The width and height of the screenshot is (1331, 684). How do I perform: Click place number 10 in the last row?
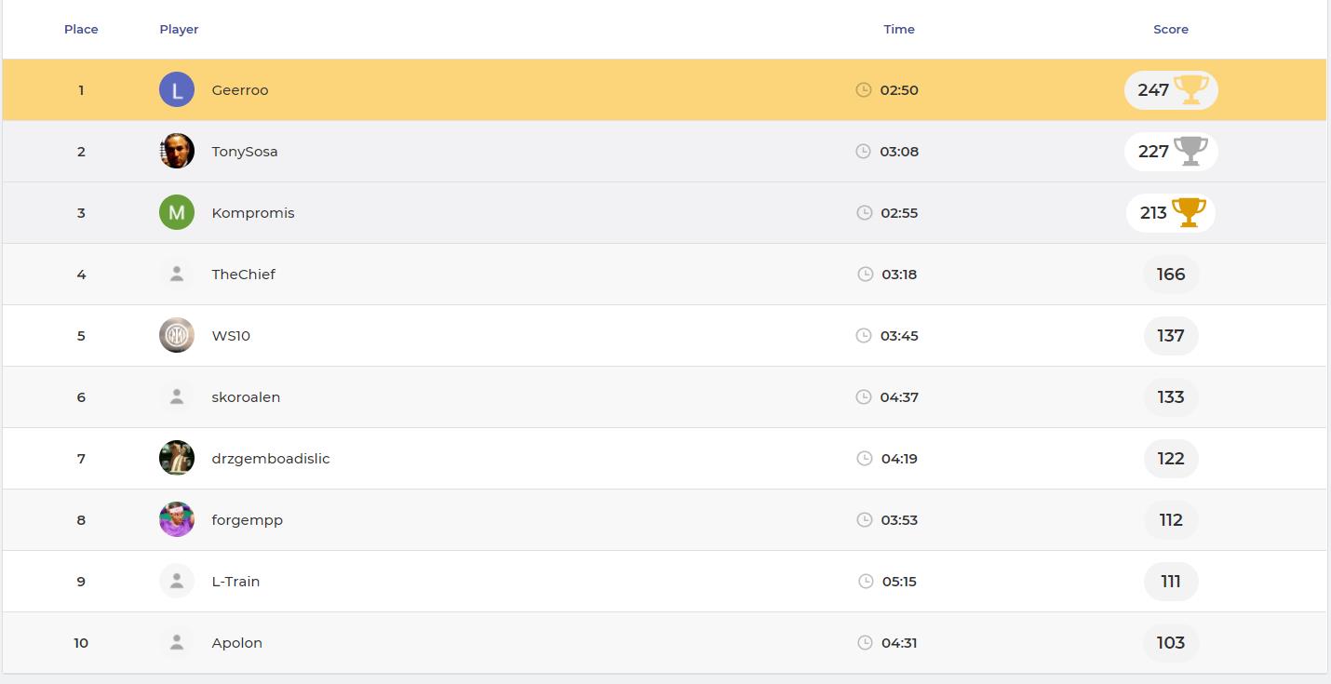tap(81, 643)
